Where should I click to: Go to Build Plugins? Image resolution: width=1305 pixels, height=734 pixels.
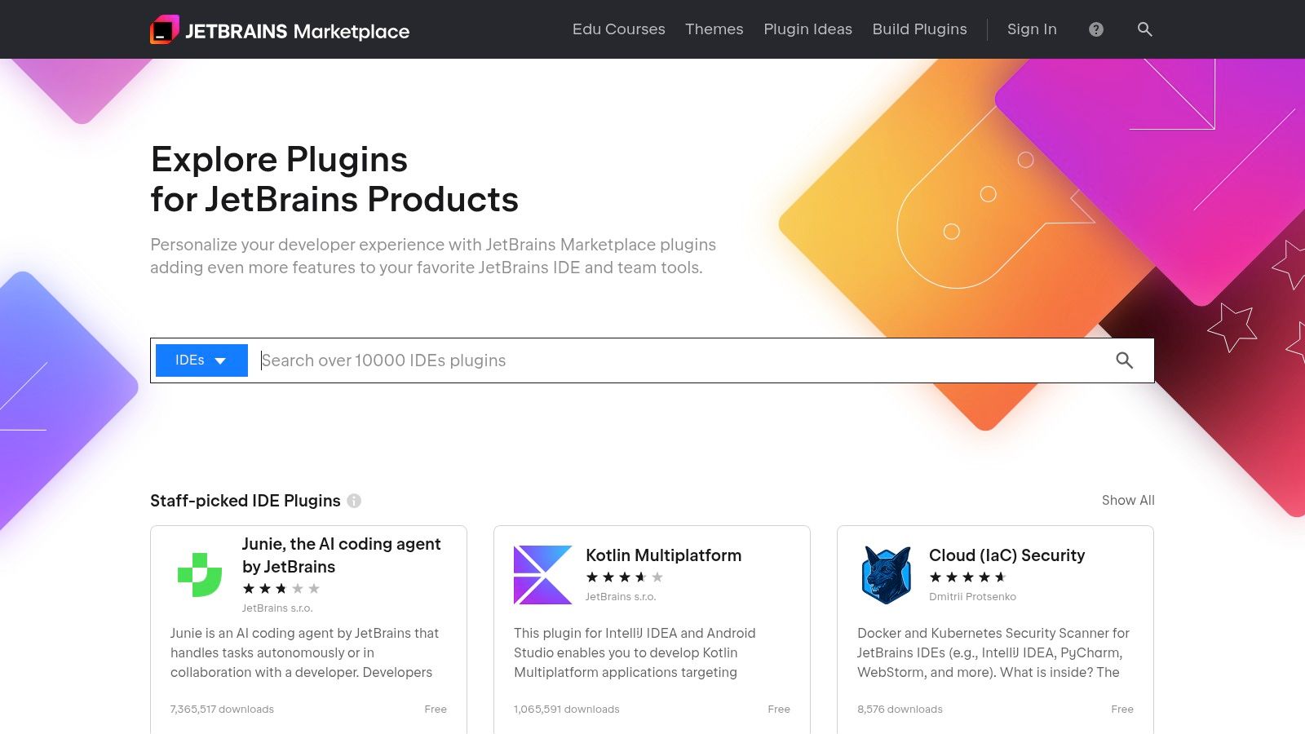(x=919, y=29)
